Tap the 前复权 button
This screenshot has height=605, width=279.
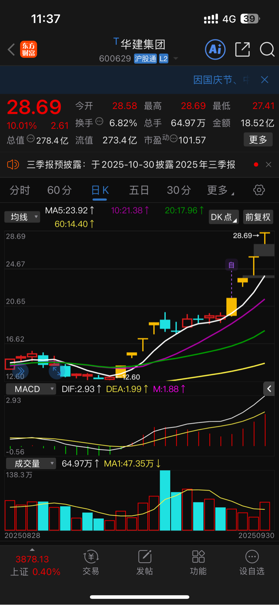pos(258,217)
